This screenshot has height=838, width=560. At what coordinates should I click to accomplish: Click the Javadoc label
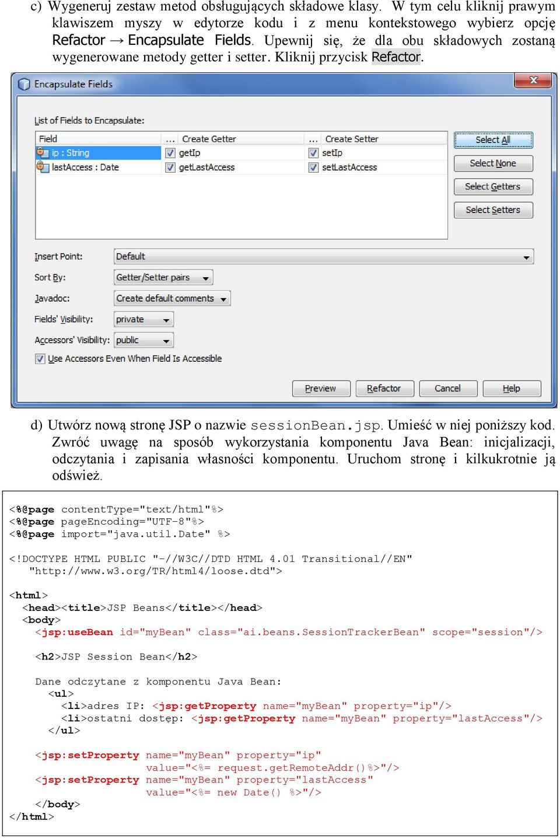tap(52, 298)
